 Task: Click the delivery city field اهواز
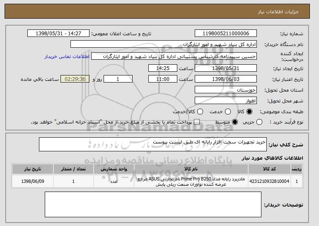[226, 101]
